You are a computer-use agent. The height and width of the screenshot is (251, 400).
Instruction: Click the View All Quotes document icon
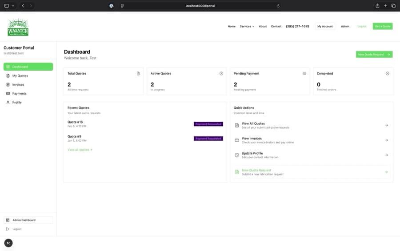pyautogui.click(x=237, y=125)
